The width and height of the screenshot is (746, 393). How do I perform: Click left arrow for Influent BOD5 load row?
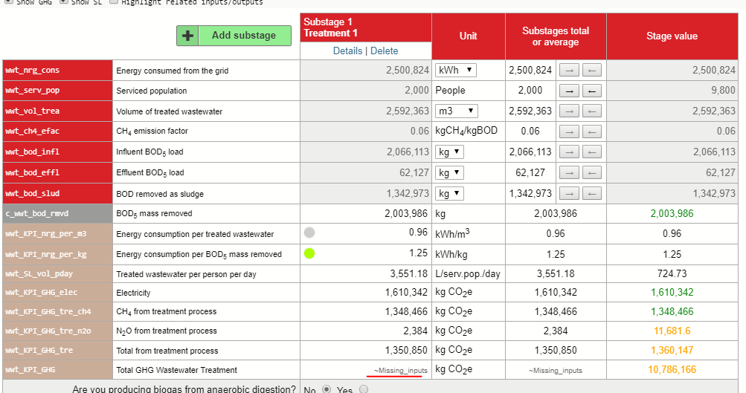point(591,152)
